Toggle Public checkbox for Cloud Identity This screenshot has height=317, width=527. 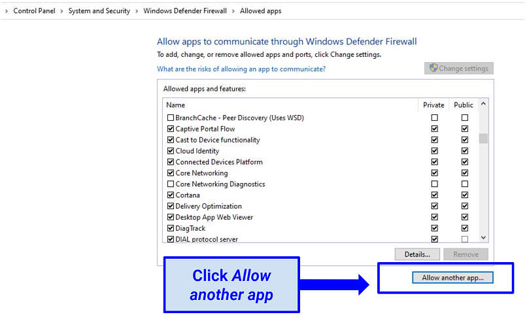(x=465, y=151)
